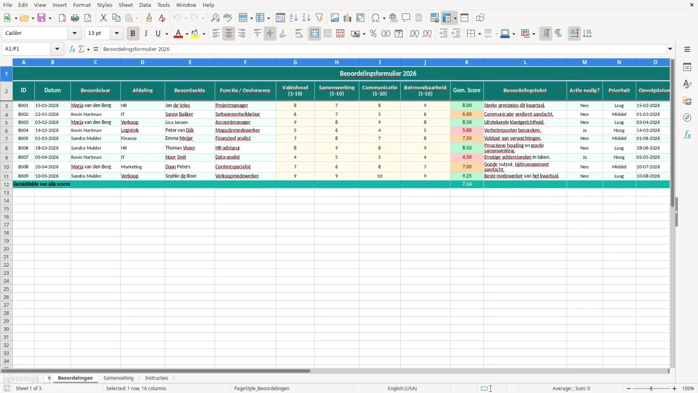698x393 pixels.
Task: Format the cell as percent
Action: pos(373,34)
